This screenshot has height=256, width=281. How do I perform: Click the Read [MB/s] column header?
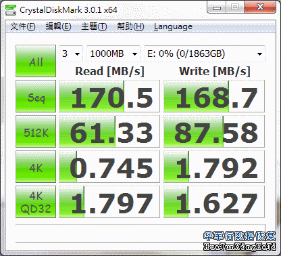click(109, 72)
